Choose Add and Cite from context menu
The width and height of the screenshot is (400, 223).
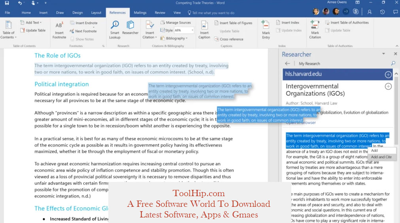pyautogui.click(x=382, y=157)
